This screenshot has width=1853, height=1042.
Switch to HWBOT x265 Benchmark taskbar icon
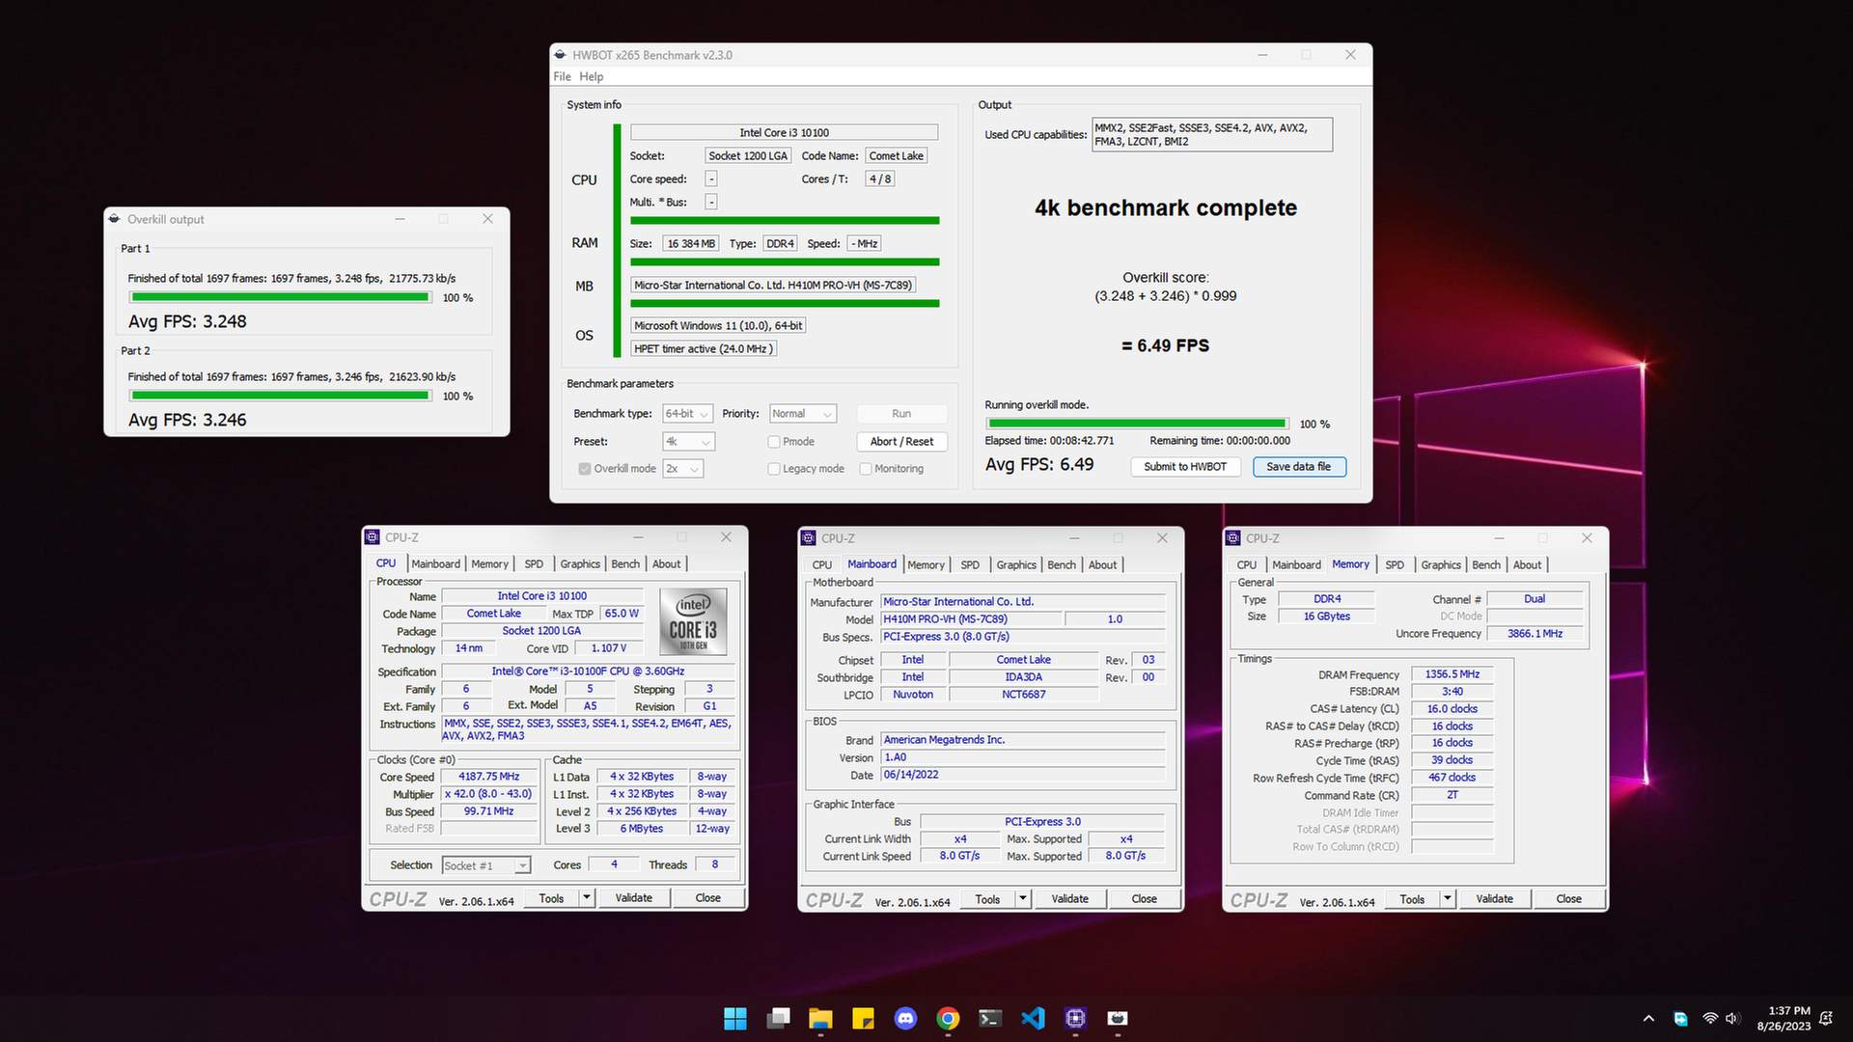tap(1118, 1018)
